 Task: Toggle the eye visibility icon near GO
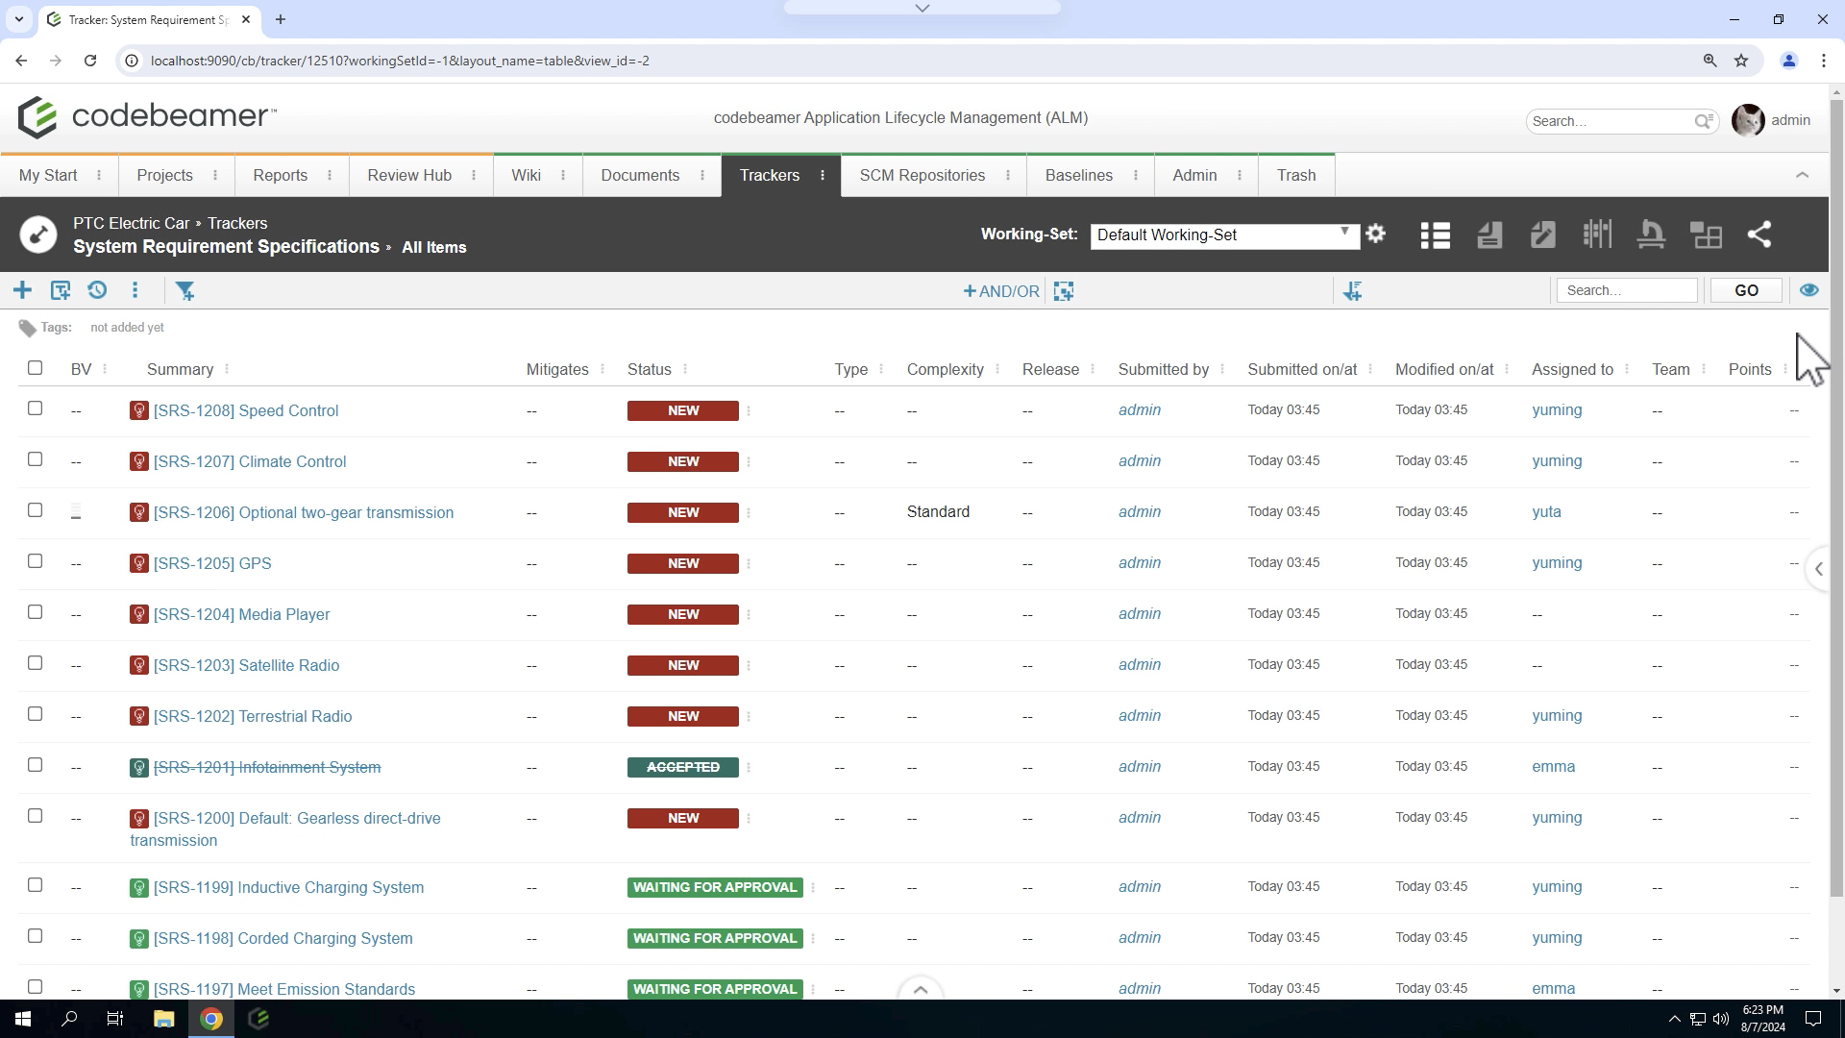(x=1809, y=290)
